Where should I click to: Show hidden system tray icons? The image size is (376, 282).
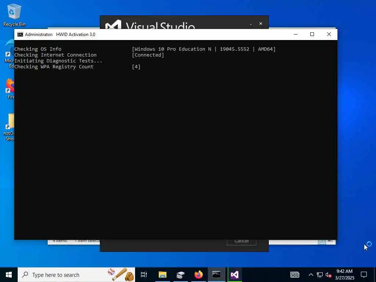pos(311,275)
